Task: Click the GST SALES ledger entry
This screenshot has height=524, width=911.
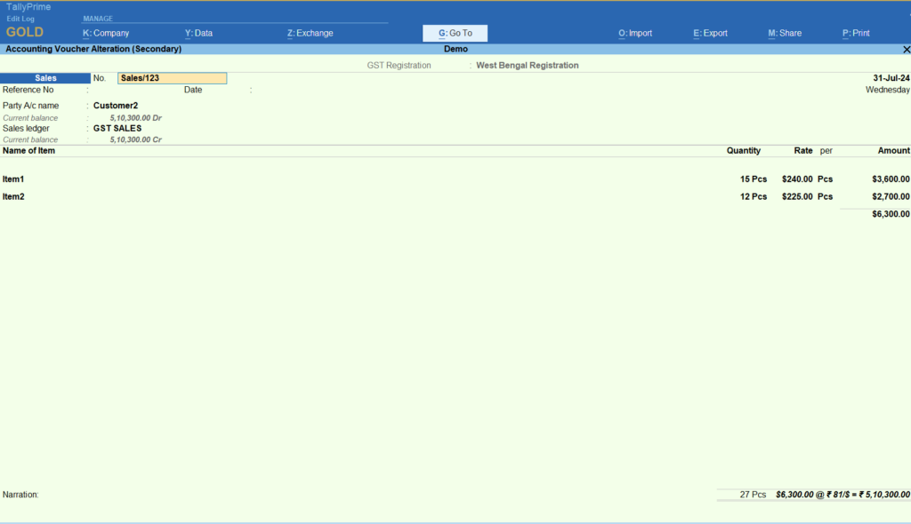Action: point(118,128)
